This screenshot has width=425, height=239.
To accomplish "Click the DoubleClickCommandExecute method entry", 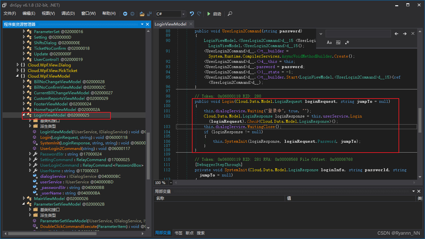I will [93, 226].
